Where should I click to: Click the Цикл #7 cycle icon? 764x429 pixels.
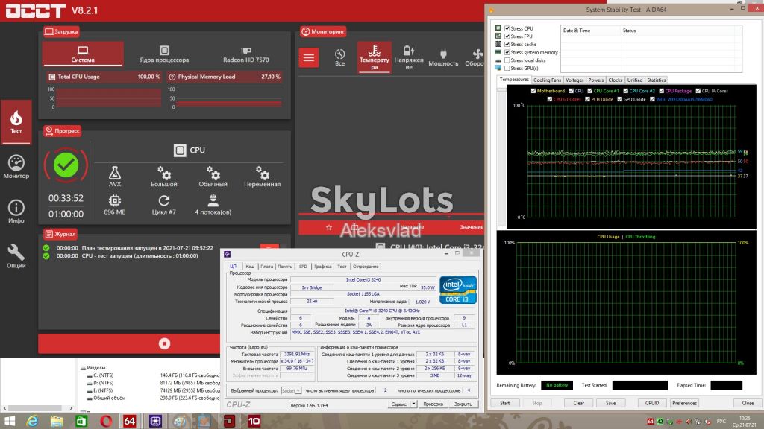(163, 200)
